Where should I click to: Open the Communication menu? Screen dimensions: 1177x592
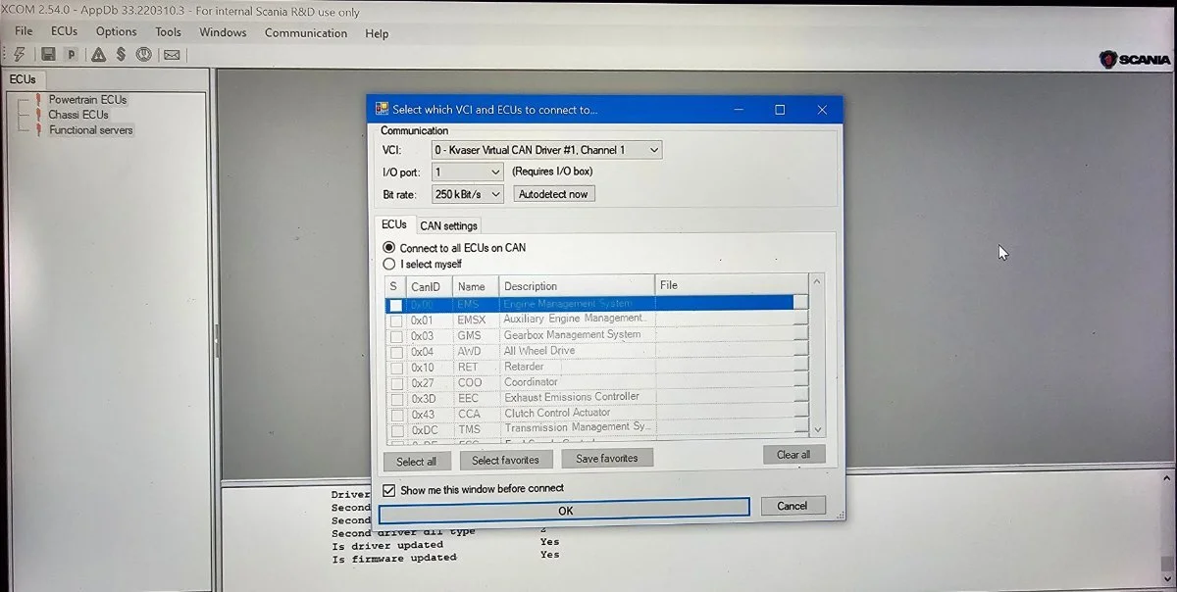pos(306,32)
